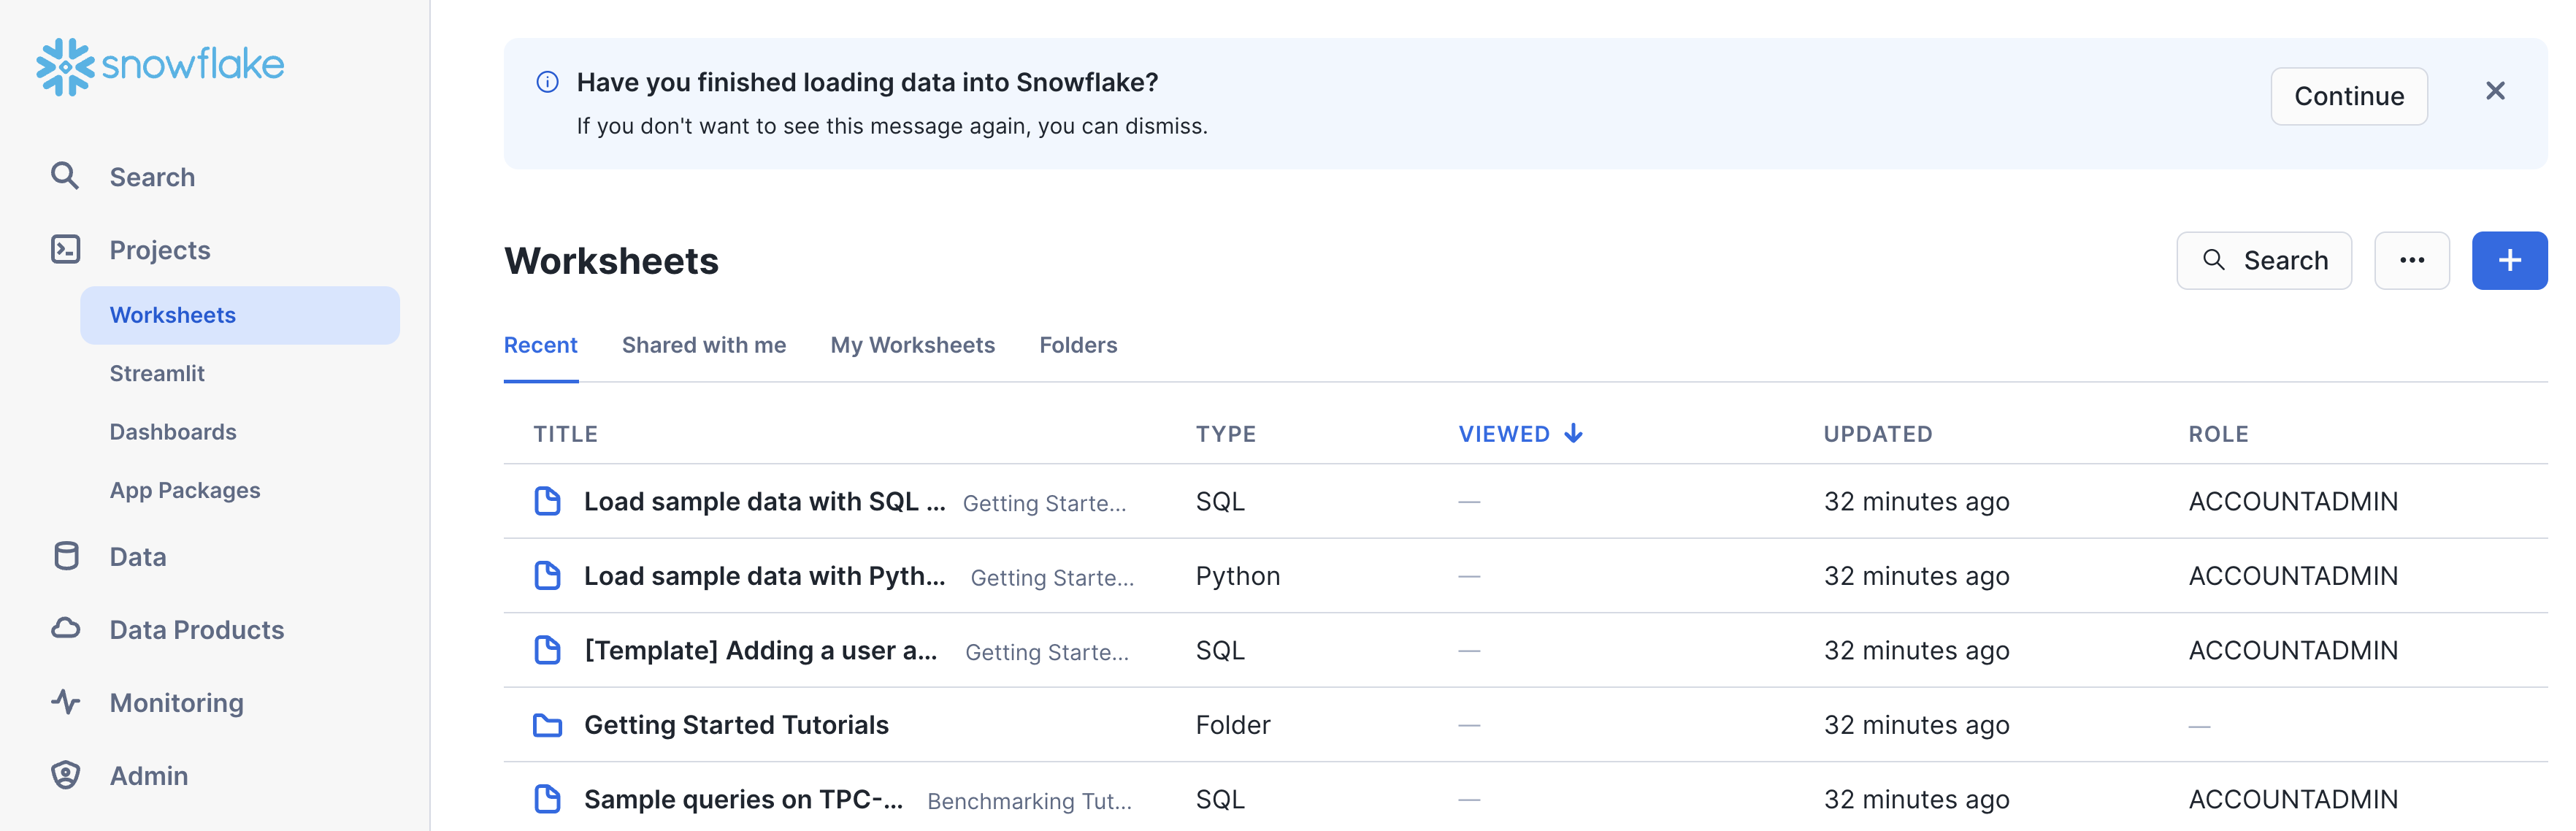Click the 'Folder' type cell
2576x831 pixels.
(1233, 725)
